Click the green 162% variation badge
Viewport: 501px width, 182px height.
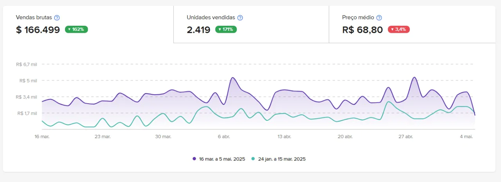coord(77,29)
